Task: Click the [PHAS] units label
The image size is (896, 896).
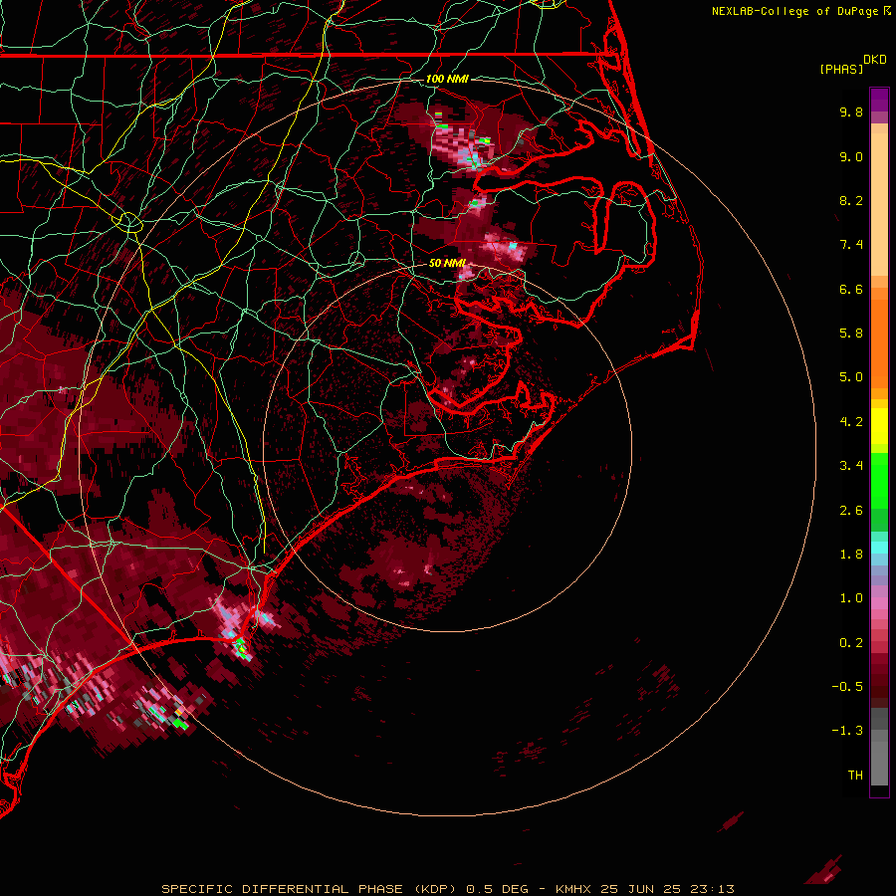Action: [x=841, y=70]
